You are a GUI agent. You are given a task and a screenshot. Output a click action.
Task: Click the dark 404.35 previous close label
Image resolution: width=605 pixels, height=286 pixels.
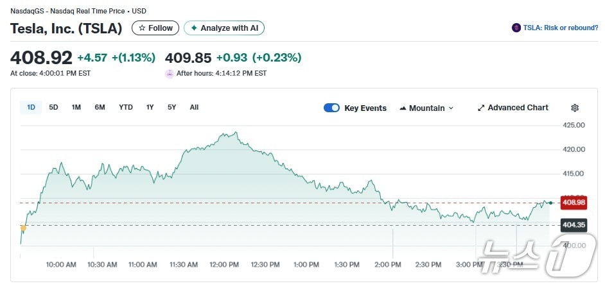(x=574, y=225)
